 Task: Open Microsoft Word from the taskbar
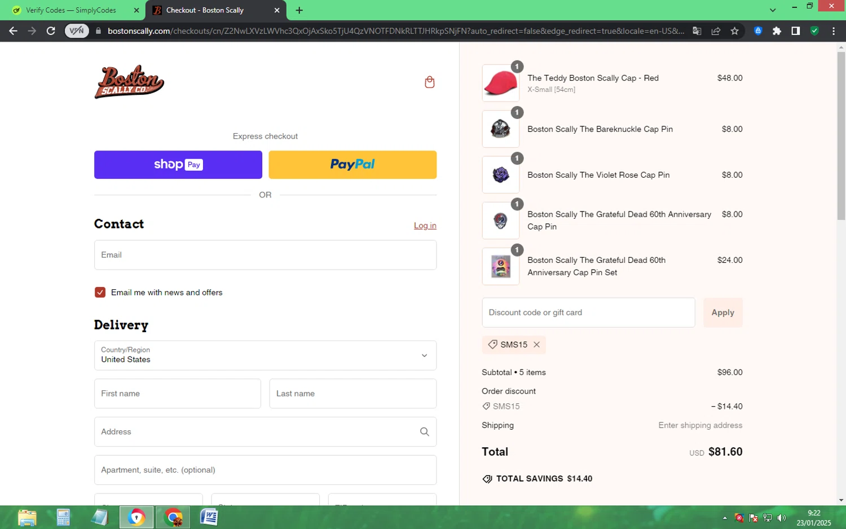(209, 517)
